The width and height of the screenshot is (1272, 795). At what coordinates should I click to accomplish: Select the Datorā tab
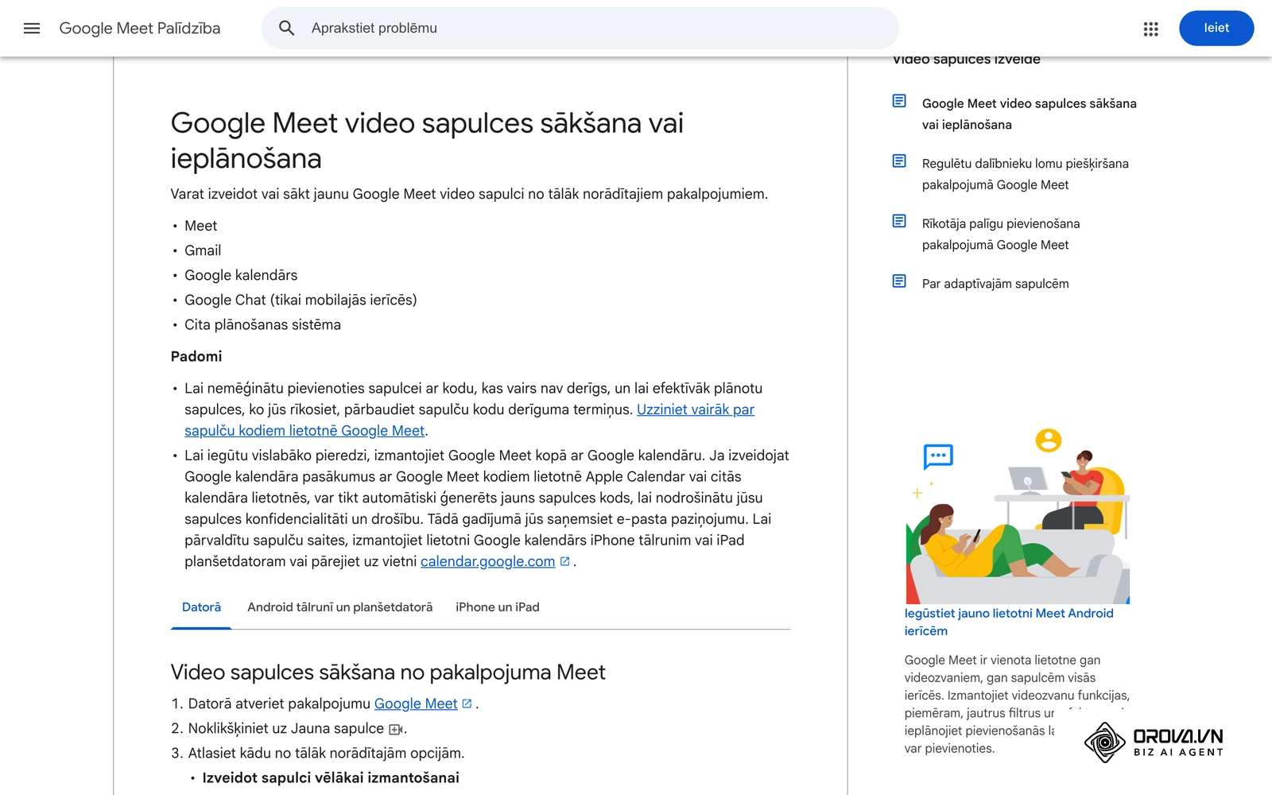pos(201,607)
